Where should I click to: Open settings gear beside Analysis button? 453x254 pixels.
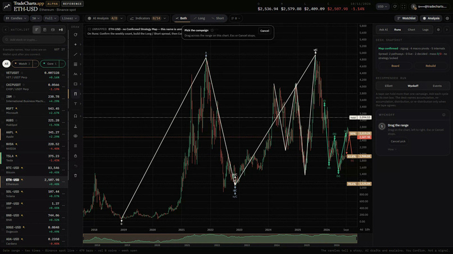(x=447, y=18)
